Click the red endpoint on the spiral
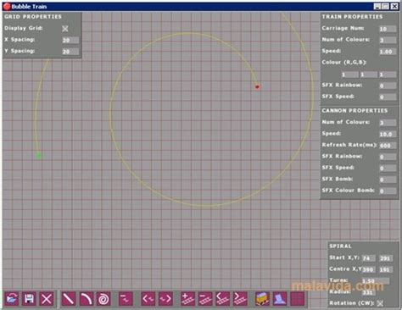The height and width of the screenshot is (310, 402). (x=257, y=86)
